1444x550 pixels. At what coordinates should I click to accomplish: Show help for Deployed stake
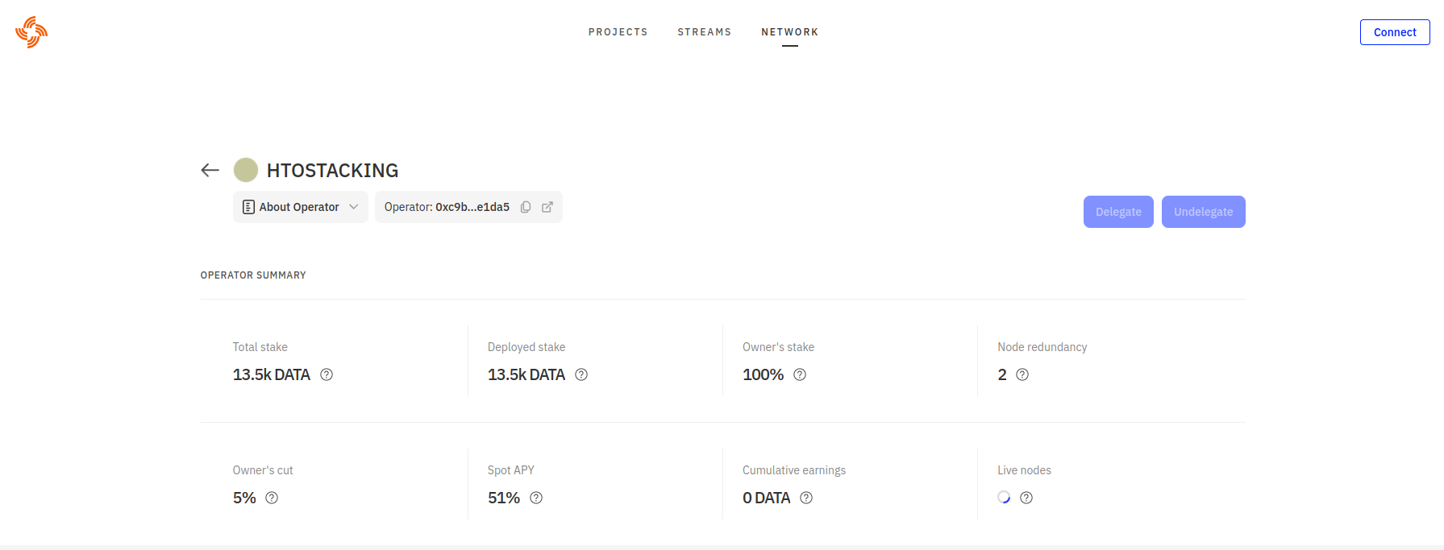581,374
